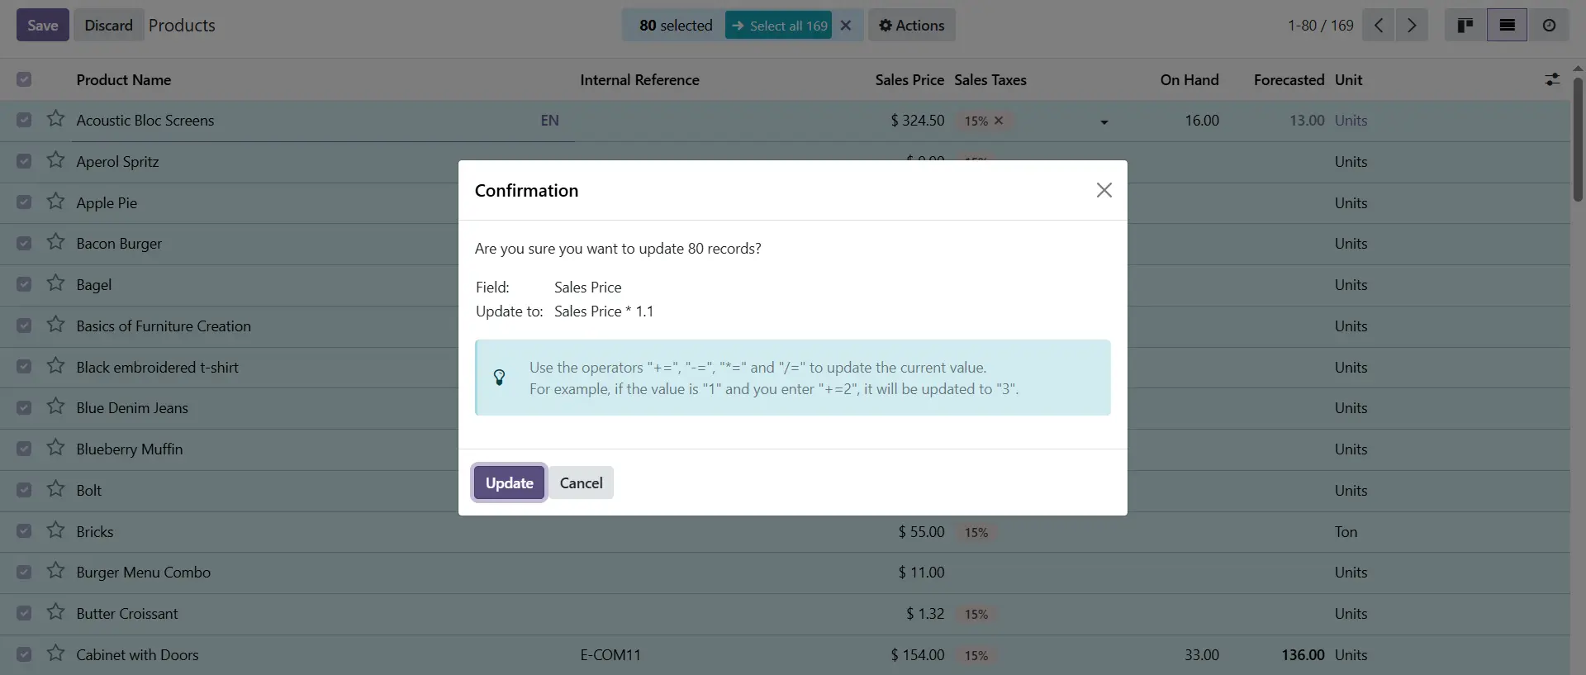This screenshot has height=675, width=1586.
Task: Open the Actions dropdown menu
Action: 911,26
